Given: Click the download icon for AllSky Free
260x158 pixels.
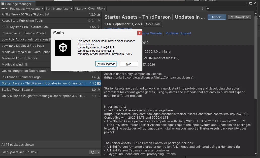Looking at the screenshot, I should 99,15.
